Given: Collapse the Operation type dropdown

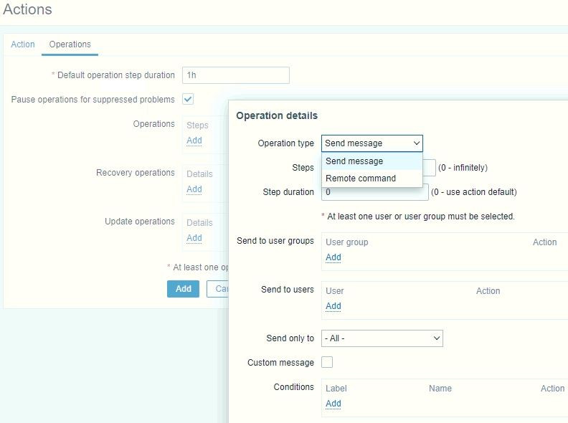Looking at the screenshot, I should [371, 143].
